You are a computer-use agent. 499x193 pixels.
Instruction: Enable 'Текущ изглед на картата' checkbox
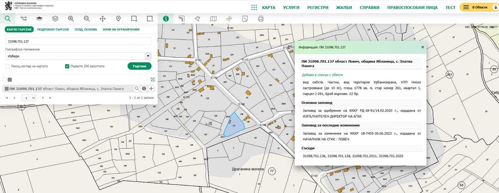7,66
